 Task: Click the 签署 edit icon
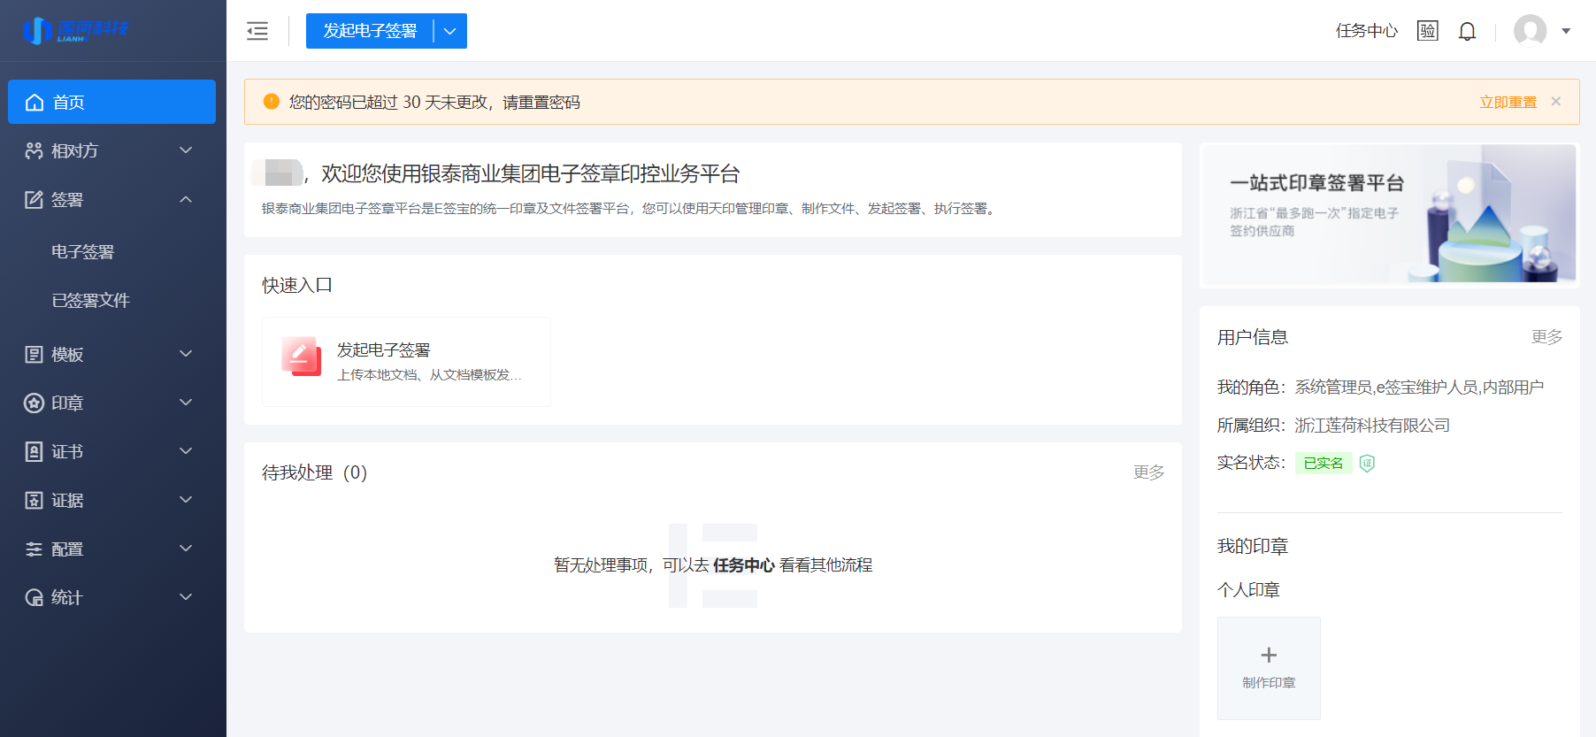pos(34,199)
